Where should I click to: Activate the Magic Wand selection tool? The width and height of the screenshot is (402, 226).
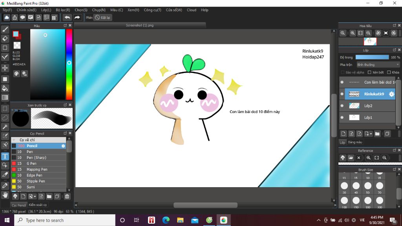tap(5, 127)
